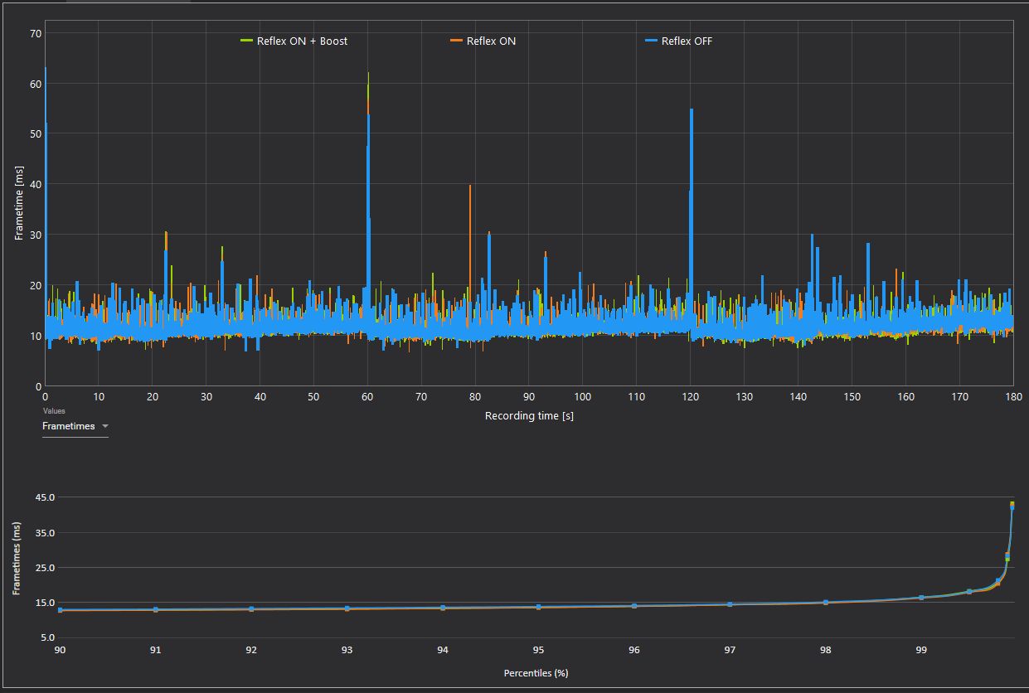Click the percentile marker at 92%
This screenshot has width=1029, height=693.
[251, 609]
